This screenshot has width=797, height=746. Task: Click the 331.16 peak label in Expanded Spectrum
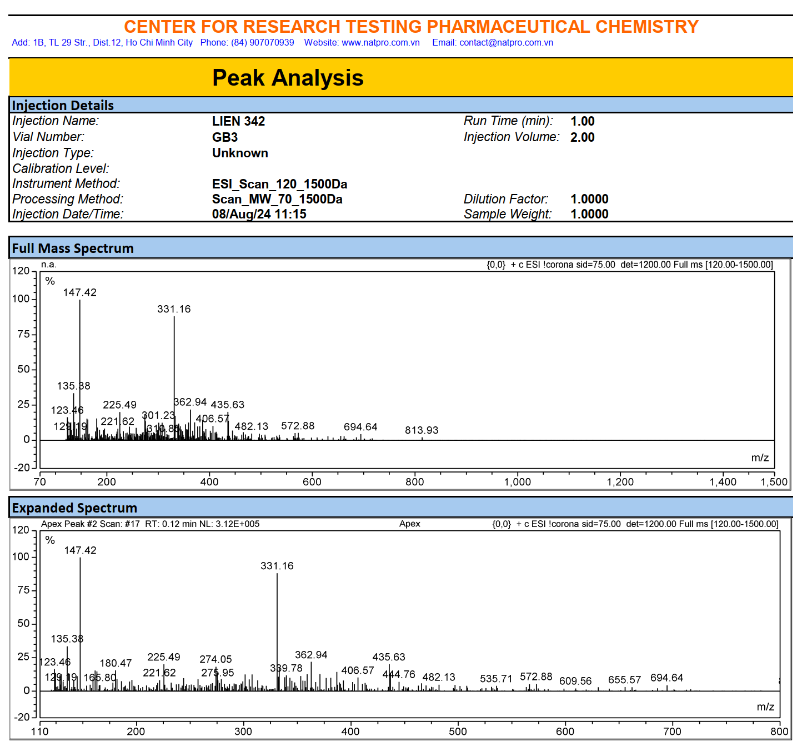(x=277, y=566)
